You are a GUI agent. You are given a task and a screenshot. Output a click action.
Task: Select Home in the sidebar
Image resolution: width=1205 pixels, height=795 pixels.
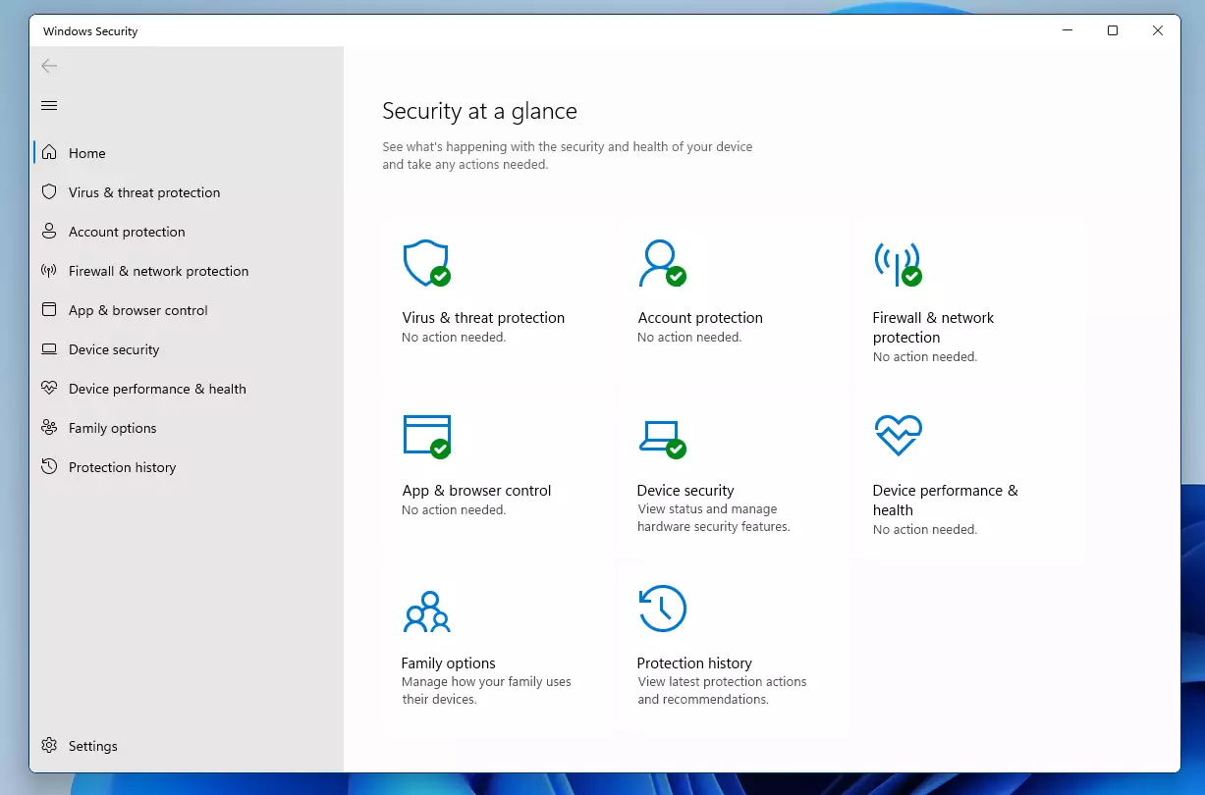pos(87,153)
